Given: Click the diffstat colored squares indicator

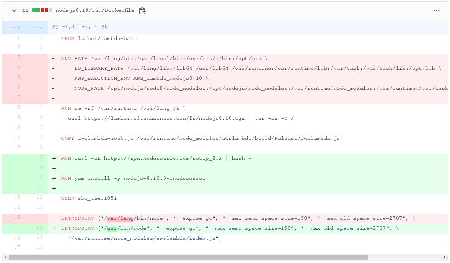Looking at the screenshot, I should (42, 10).
